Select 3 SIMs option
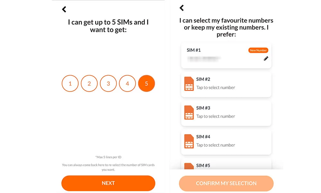The width and height of the screenshot is (321, 193). (x=108, y=83)
